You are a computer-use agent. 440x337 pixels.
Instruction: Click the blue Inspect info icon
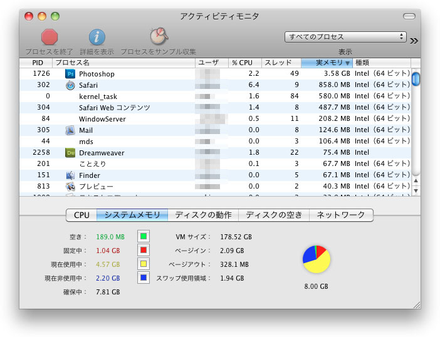click(96, 37)
